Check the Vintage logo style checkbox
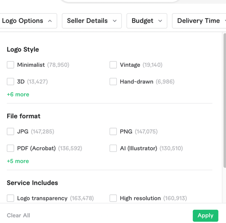Image resolution: width=226 pixels, height=223 pixels. (113, 65)
